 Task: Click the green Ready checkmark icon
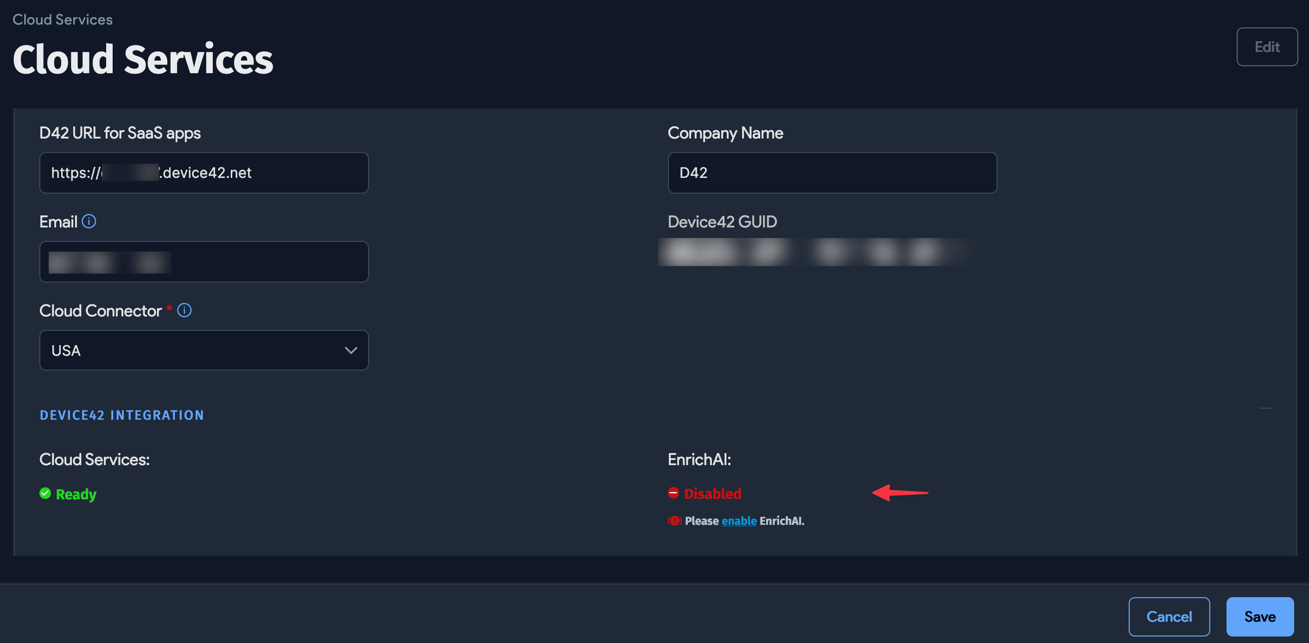pos(45,493)
